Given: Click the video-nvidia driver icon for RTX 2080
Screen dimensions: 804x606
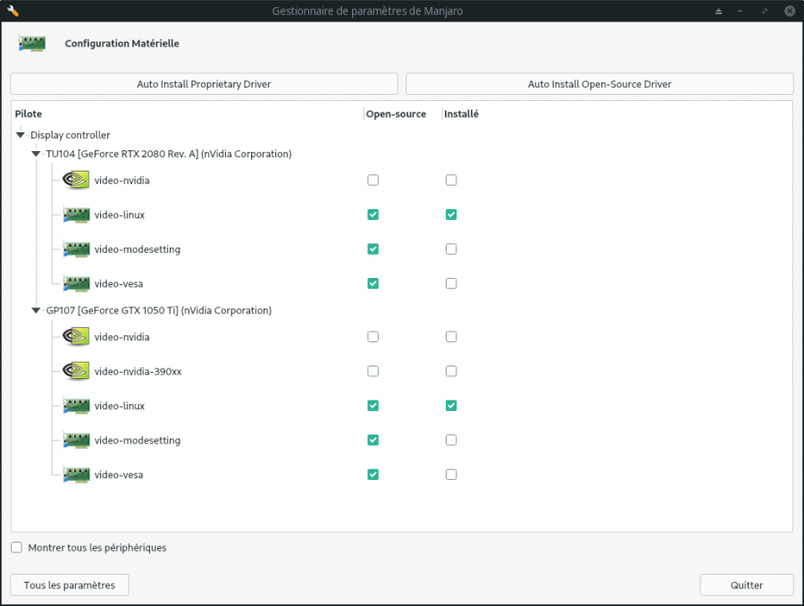Looking at the screenshot, I should click(x=75, y=180).
